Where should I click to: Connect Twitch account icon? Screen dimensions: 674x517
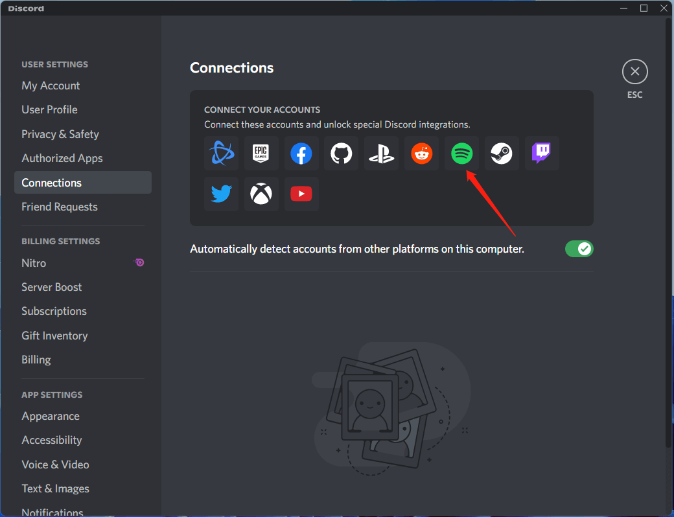(x=542, y=154)
